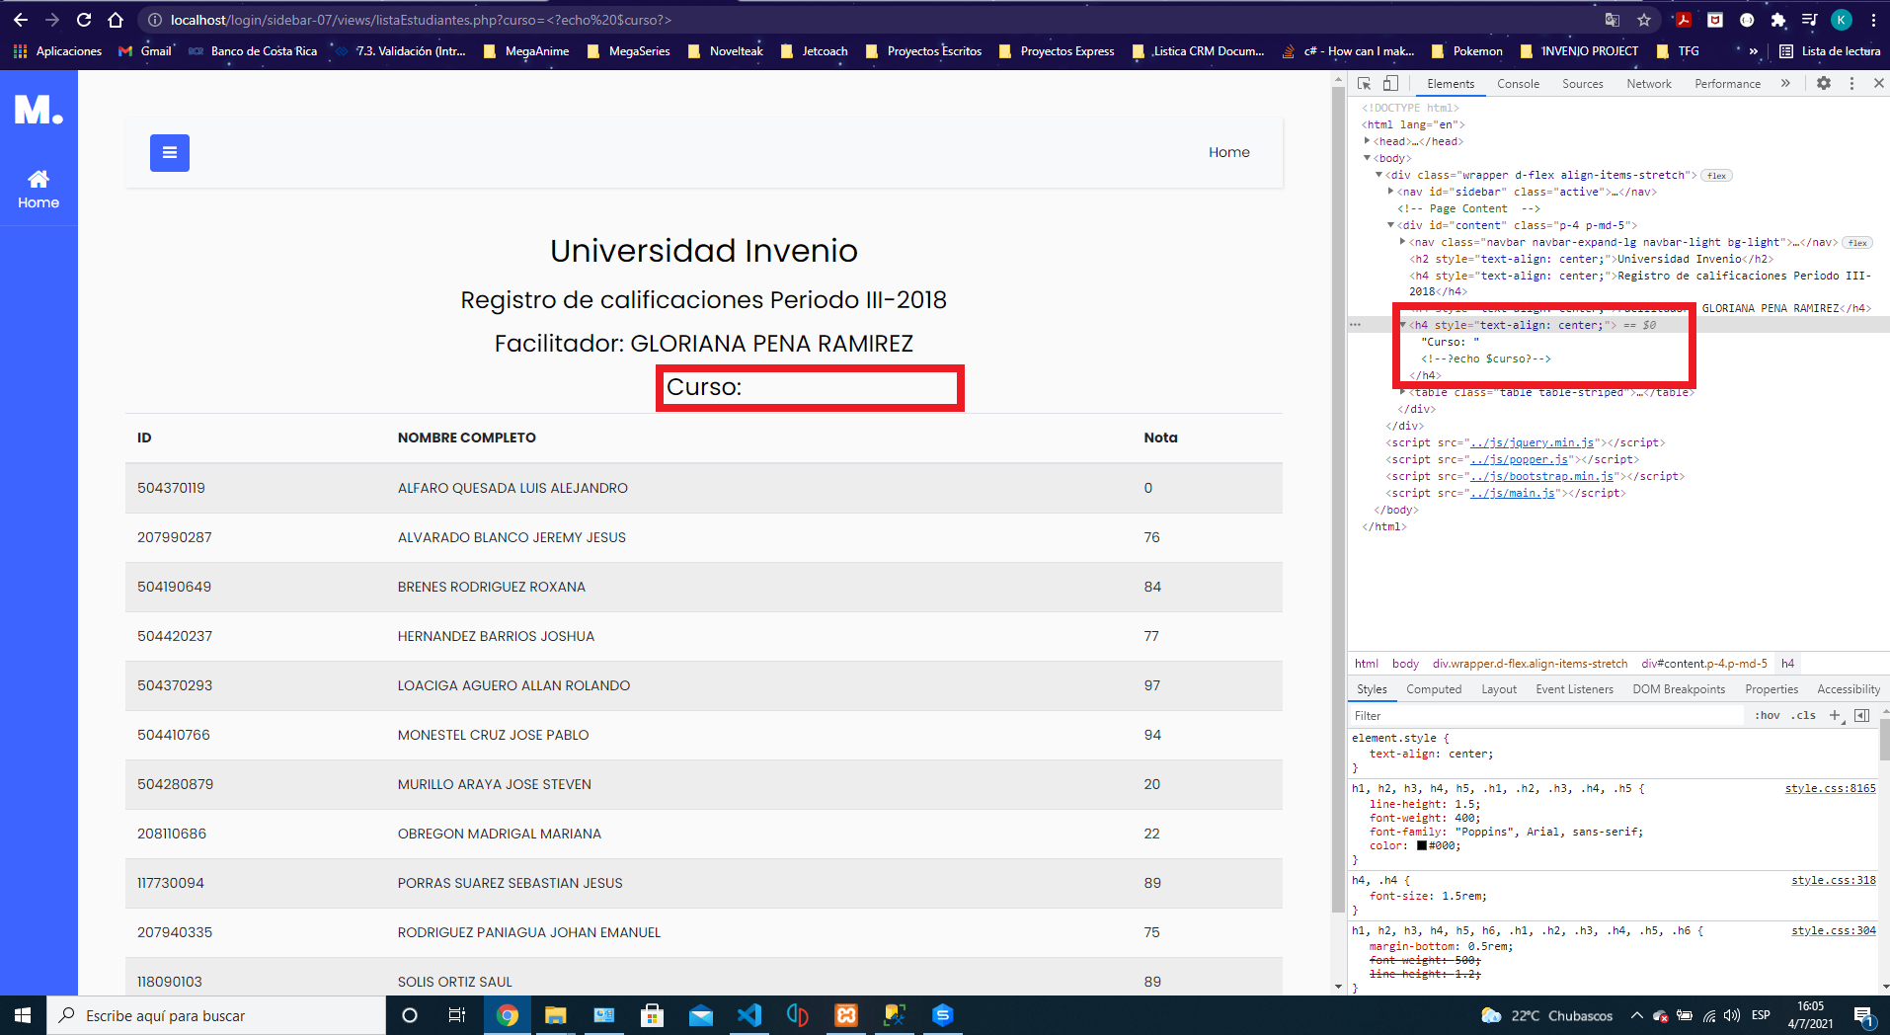Bookmark this page with star icon
Image resolution: width=1890 pixels, height=1035 pixels.
coord(1644,20)
